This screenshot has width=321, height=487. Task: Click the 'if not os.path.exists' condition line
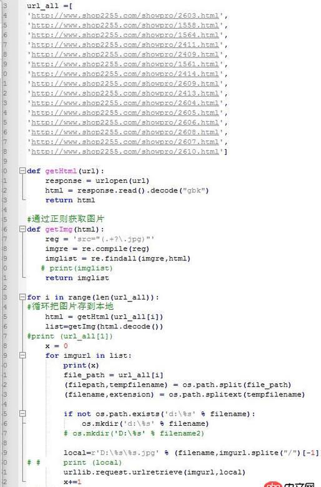click(159, 414)
